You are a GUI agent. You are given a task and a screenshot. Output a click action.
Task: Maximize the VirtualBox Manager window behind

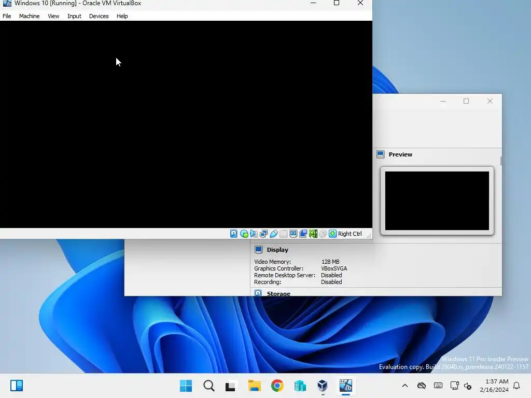click(466, 101)
